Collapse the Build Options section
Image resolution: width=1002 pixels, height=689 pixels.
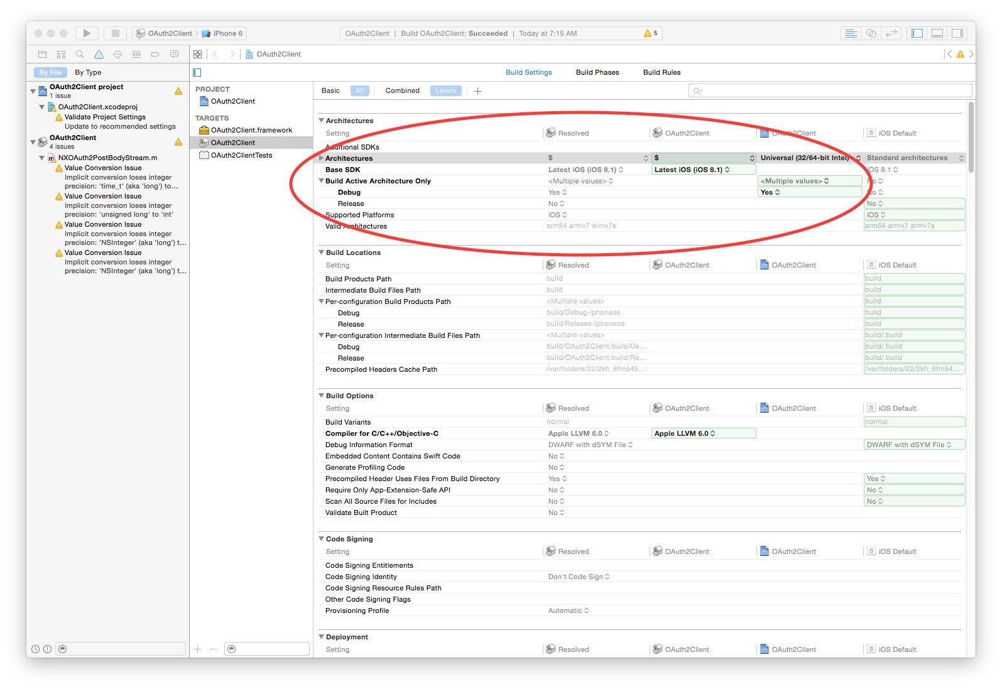[x=322, y=396]
